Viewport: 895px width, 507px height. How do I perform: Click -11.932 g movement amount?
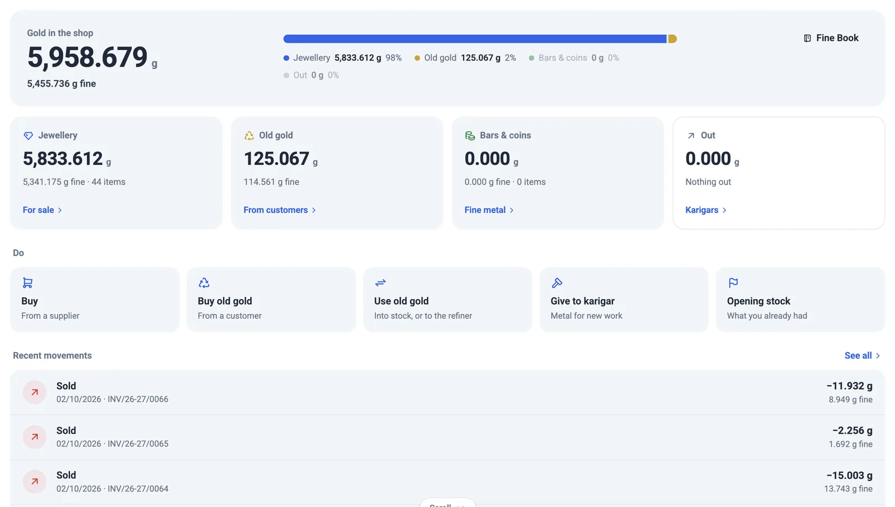click(849, 386)
